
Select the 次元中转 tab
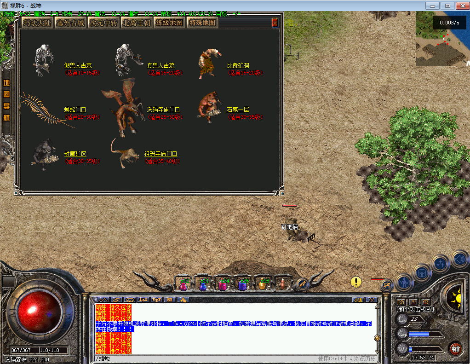point(103,23)
